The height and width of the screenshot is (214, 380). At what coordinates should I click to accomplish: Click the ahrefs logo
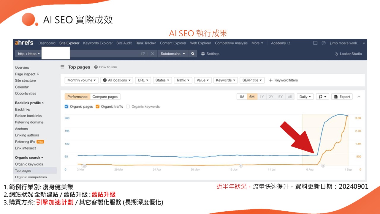pyautogui.click(x=24, y=43)
